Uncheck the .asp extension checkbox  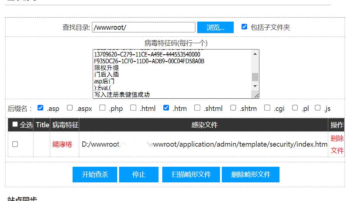click(x=40, y=108)
